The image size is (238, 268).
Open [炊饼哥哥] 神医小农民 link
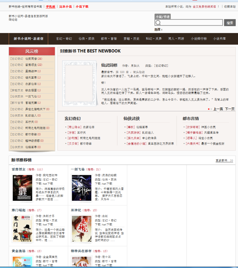(201, 127)
